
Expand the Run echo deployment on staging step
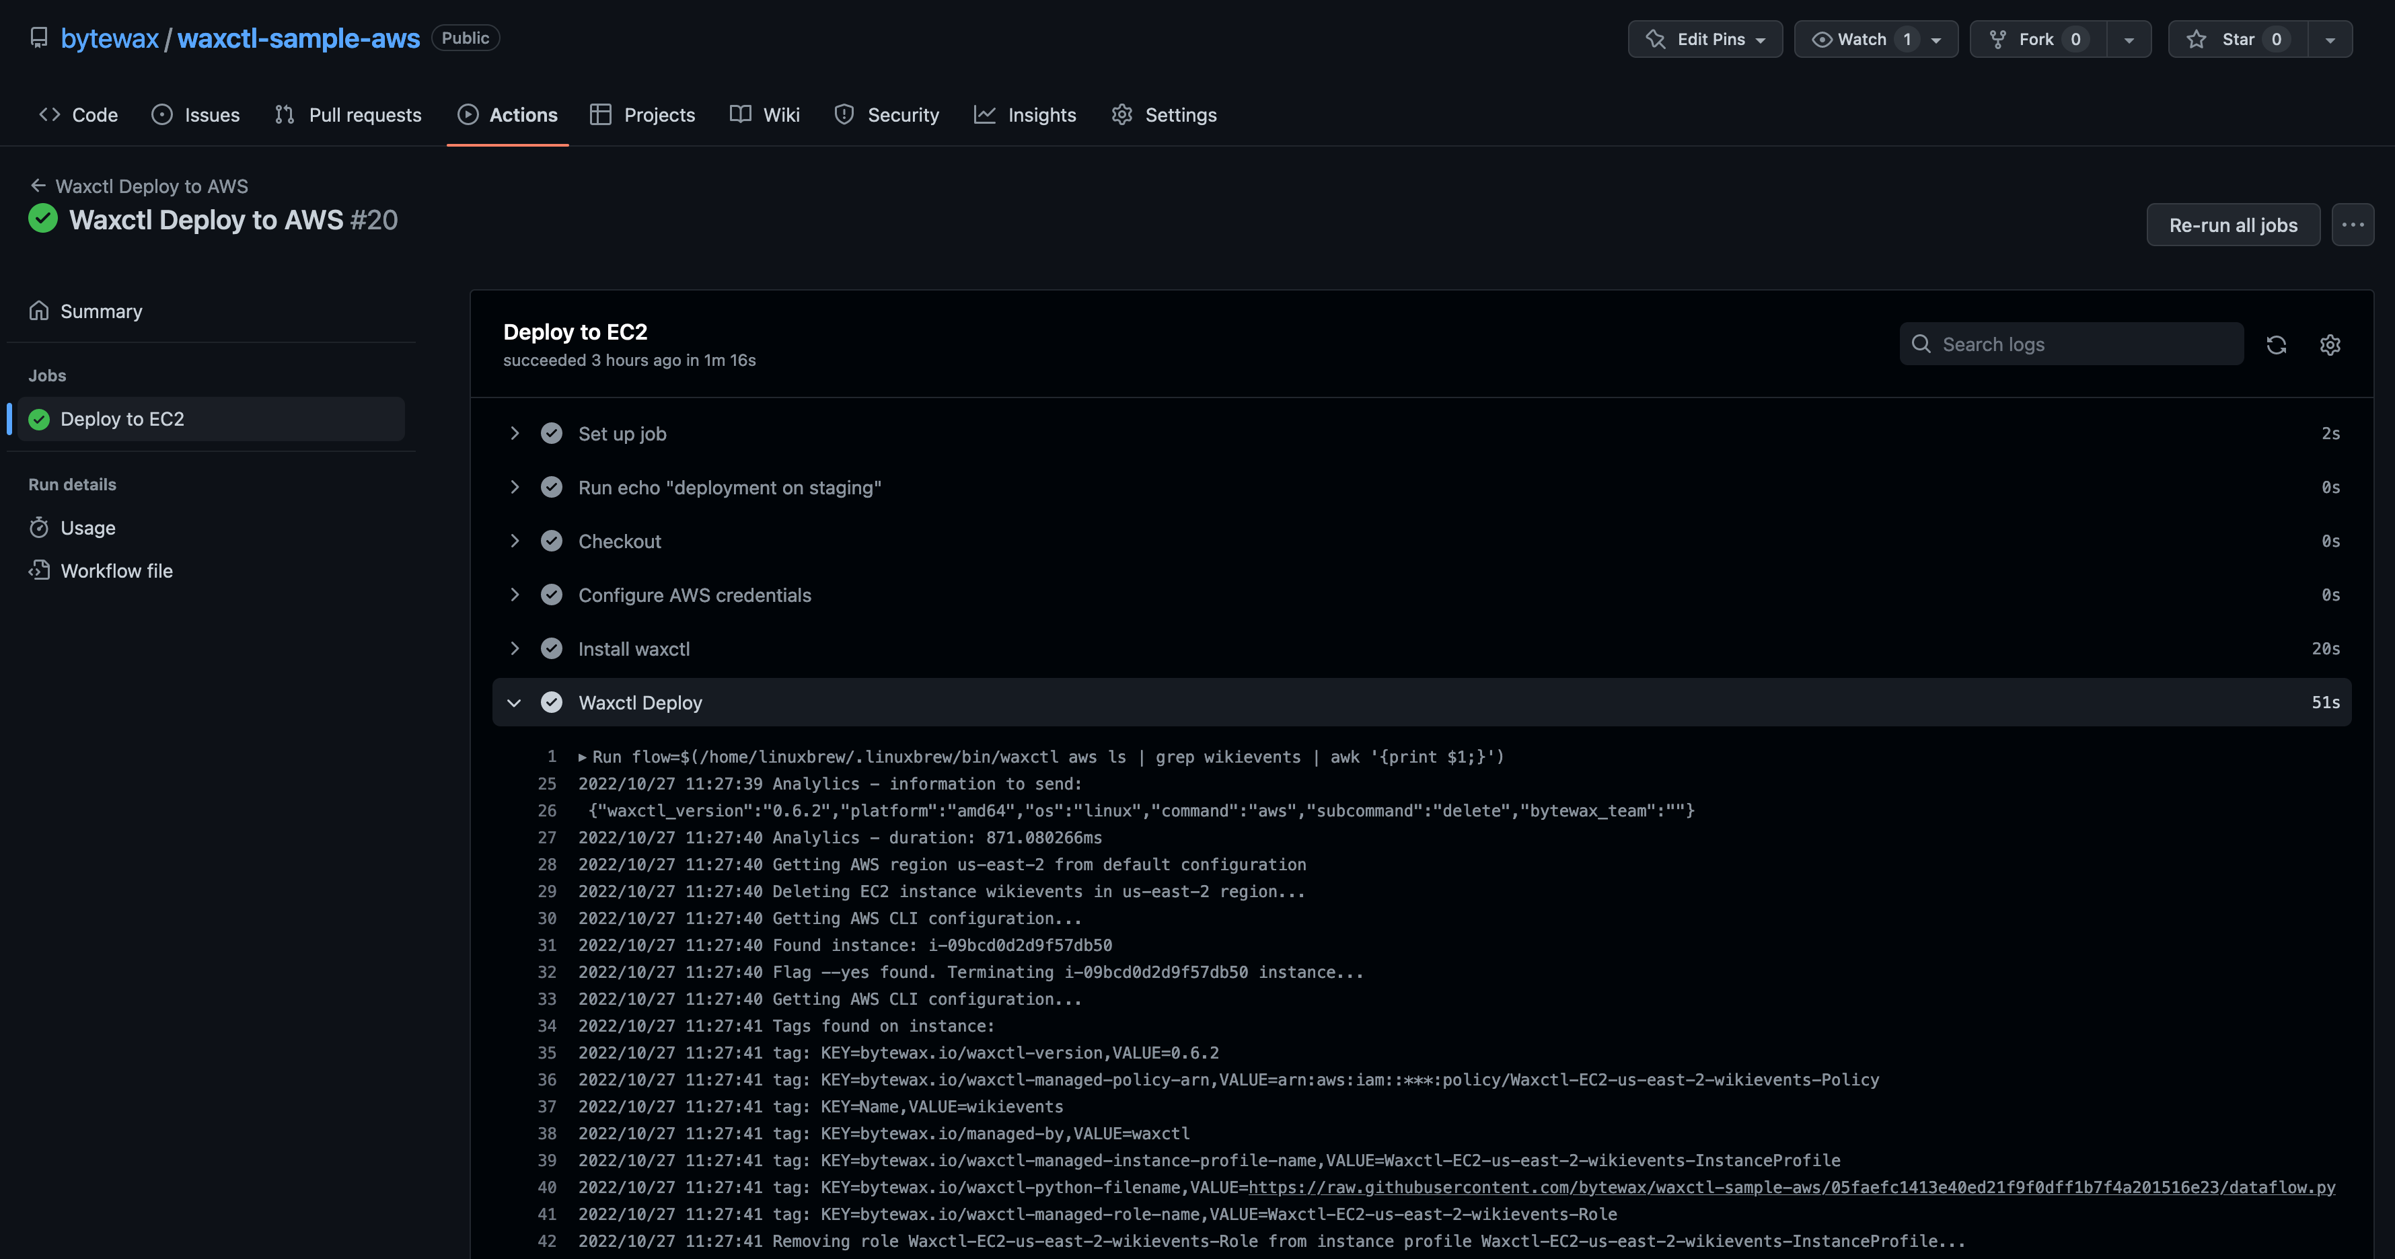pyautogui.click(x=1422, y=488)
